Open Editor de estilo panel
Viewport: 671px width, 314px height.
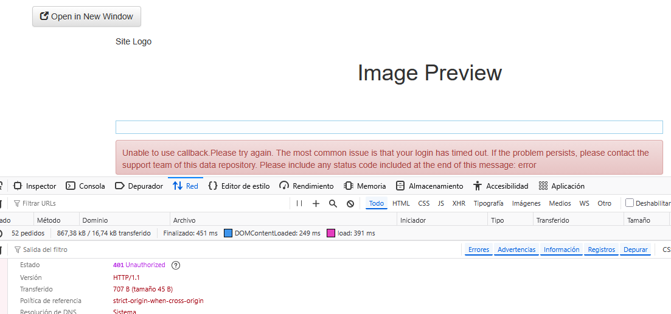coord(238,186)
